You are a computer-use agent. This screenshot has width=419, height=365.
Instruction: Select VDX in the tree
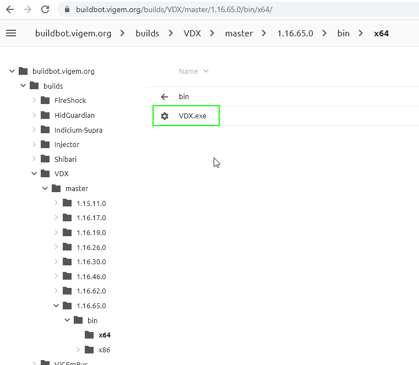point(62,173)
